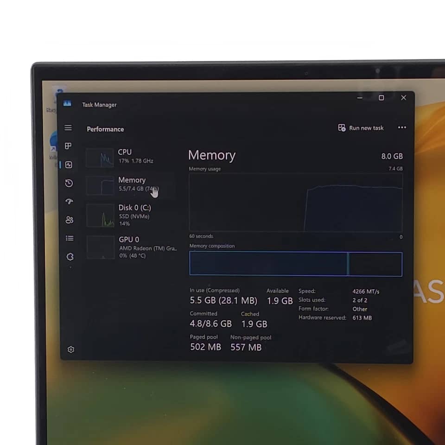The height and width of the screenshot is (445, 445).
Task: Open the App history page icon
Action: tap(69, 183)
